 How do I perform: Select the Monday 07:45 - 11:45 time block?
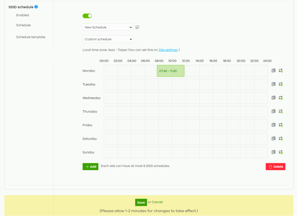pyautogui.click(x=170, y=71)
